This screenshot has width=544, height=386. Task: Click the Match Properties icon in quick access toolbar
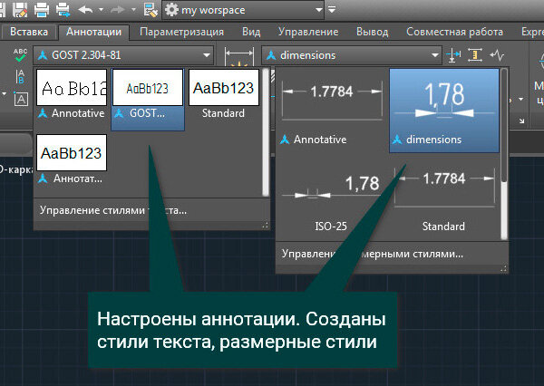point(151,10)
